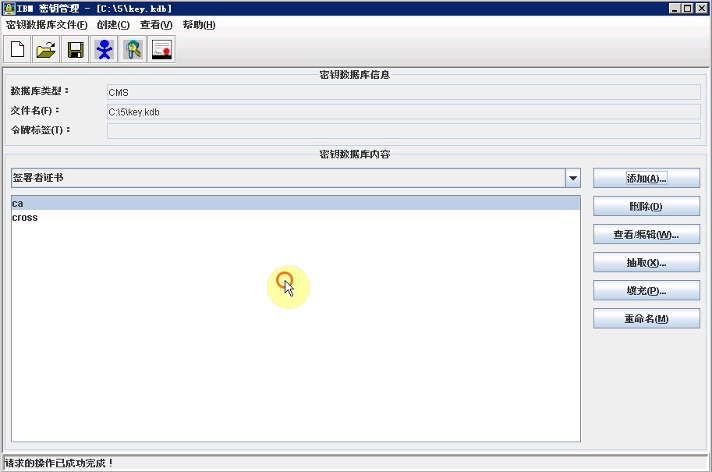Viewport: 712px width, 472px height.
Task: Click the save floppy disk icon
Action: (x=75, y=50)
